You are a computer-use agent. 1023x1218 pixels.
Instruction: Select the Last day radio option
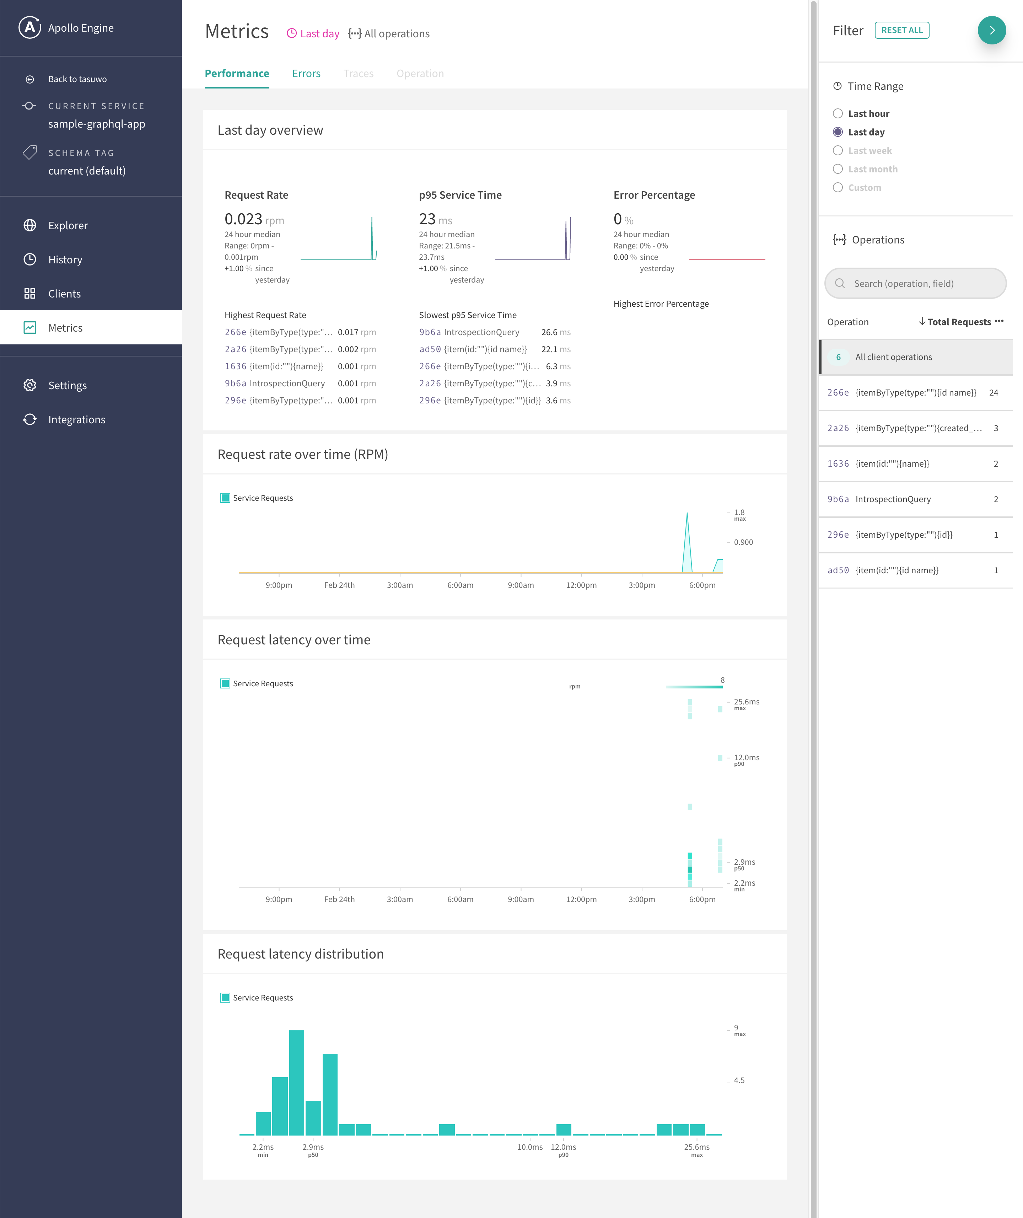tap(838, 132)
